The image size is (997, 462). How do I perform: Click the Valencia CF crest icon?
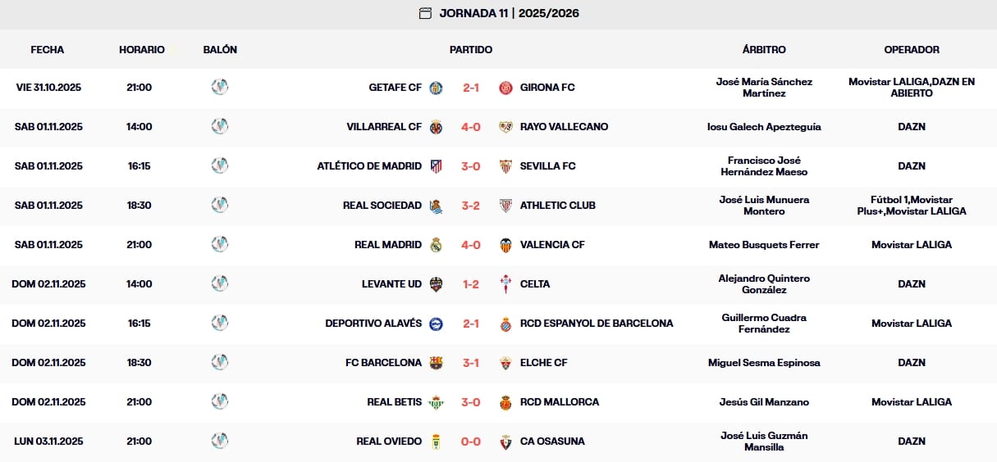coord(505,245)
